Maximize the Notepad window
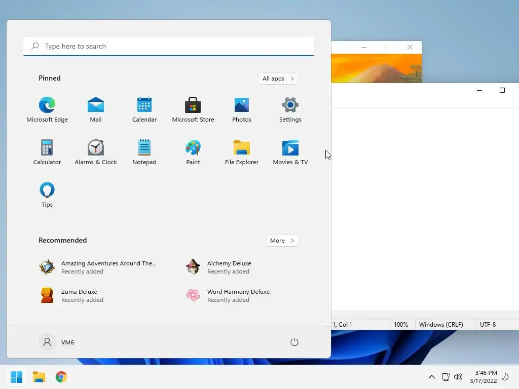The image size is (519, 389). point(502,90)
